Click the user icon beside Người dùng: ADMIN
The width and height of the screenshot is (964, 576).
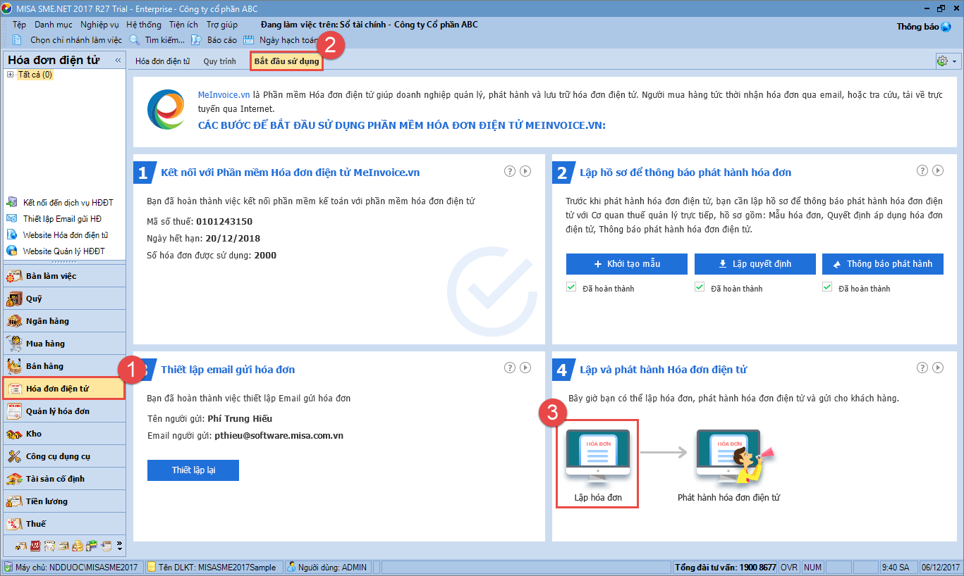291,567
